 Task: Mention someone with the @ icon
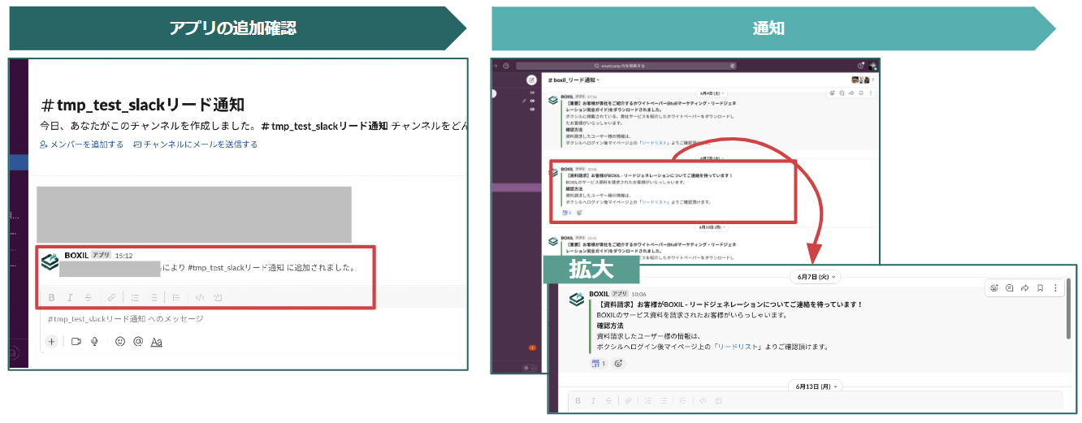click(138, 342)
